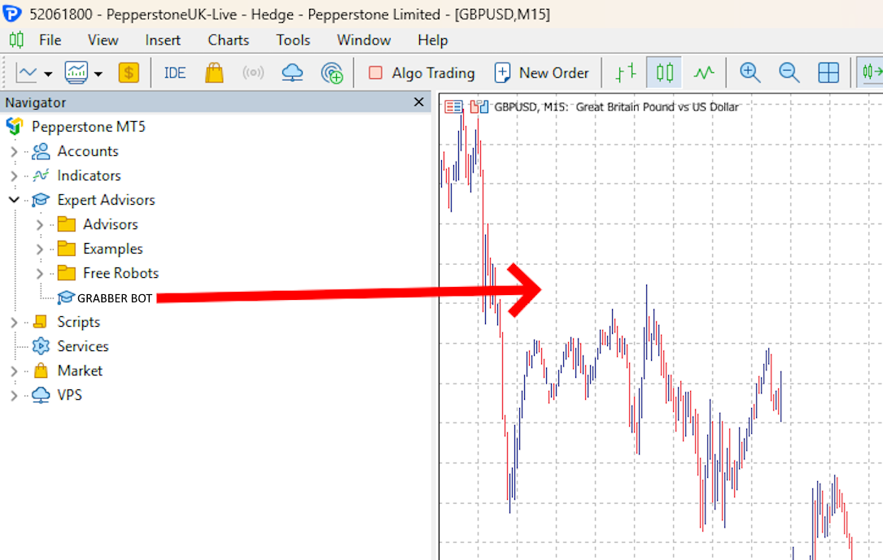Open the indicators list dropdown arrow
Viewport: 883px width, 560px height.
(x=98, y=74)
